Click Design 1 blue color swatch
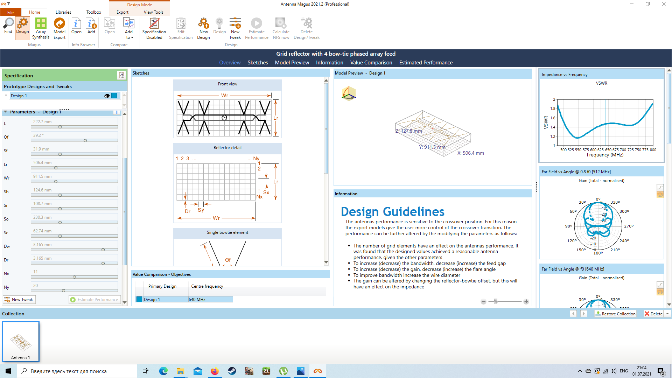This screenshot has width=672, height=378. 114,96
